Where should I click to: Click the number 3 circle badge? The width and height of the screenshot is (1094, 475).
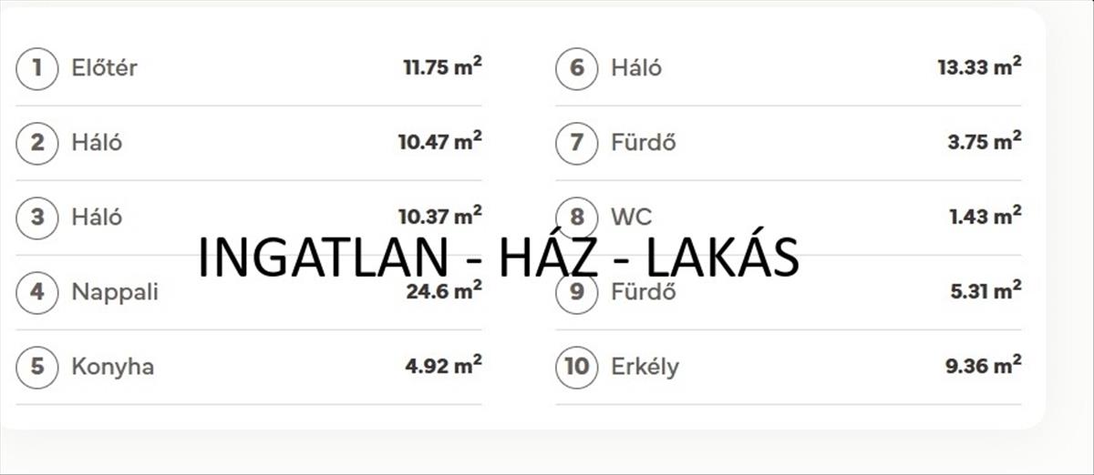point(37,217)
